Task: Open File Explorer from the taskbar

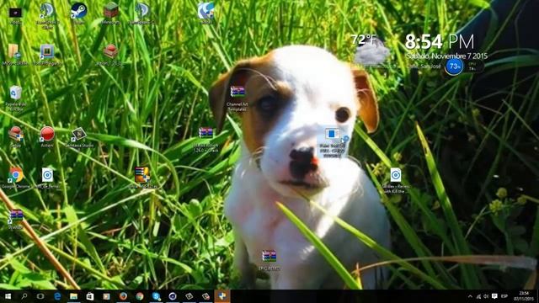Action: pos(73,296)
